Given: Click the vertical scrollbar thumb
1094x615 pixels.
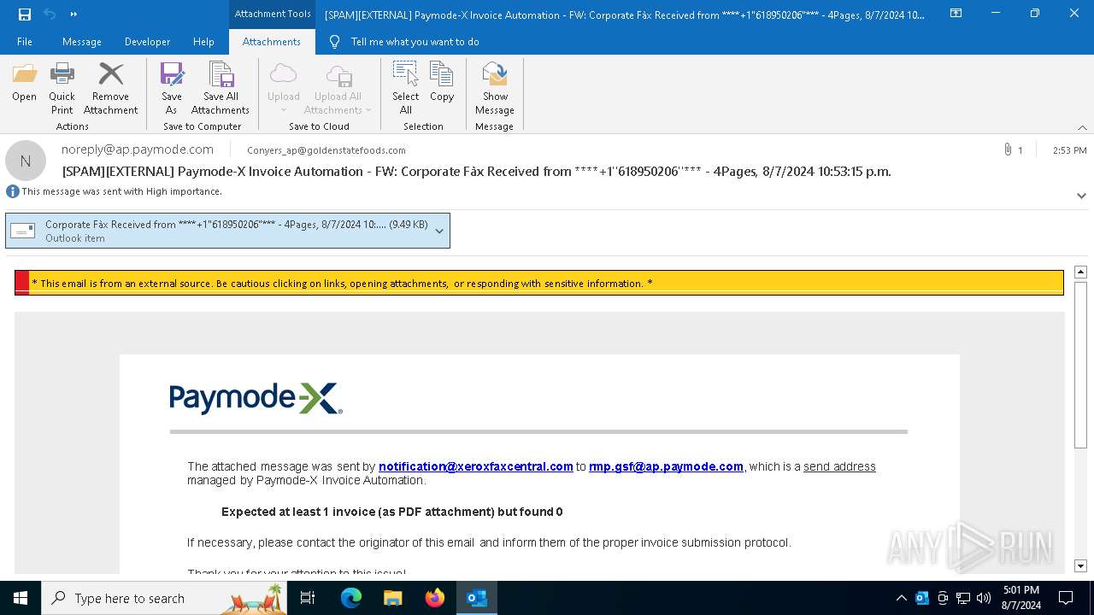Looking at the screenshot, I should (x=1080, y=365).
